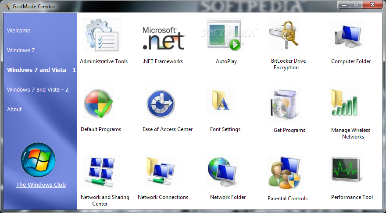Open the AutoPlay icon
Viewport: 386px width, 213px height.
(x=225, y=35)
